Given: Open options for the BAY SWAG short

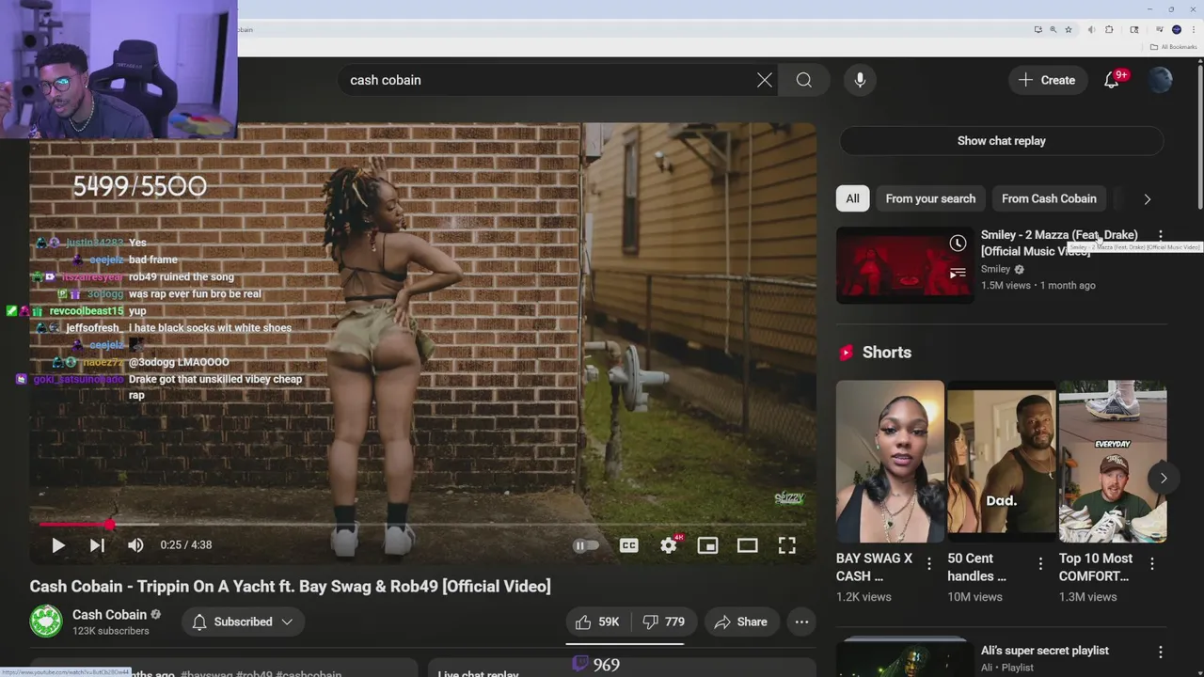Looking at the screenshot, I should point(929,563).
